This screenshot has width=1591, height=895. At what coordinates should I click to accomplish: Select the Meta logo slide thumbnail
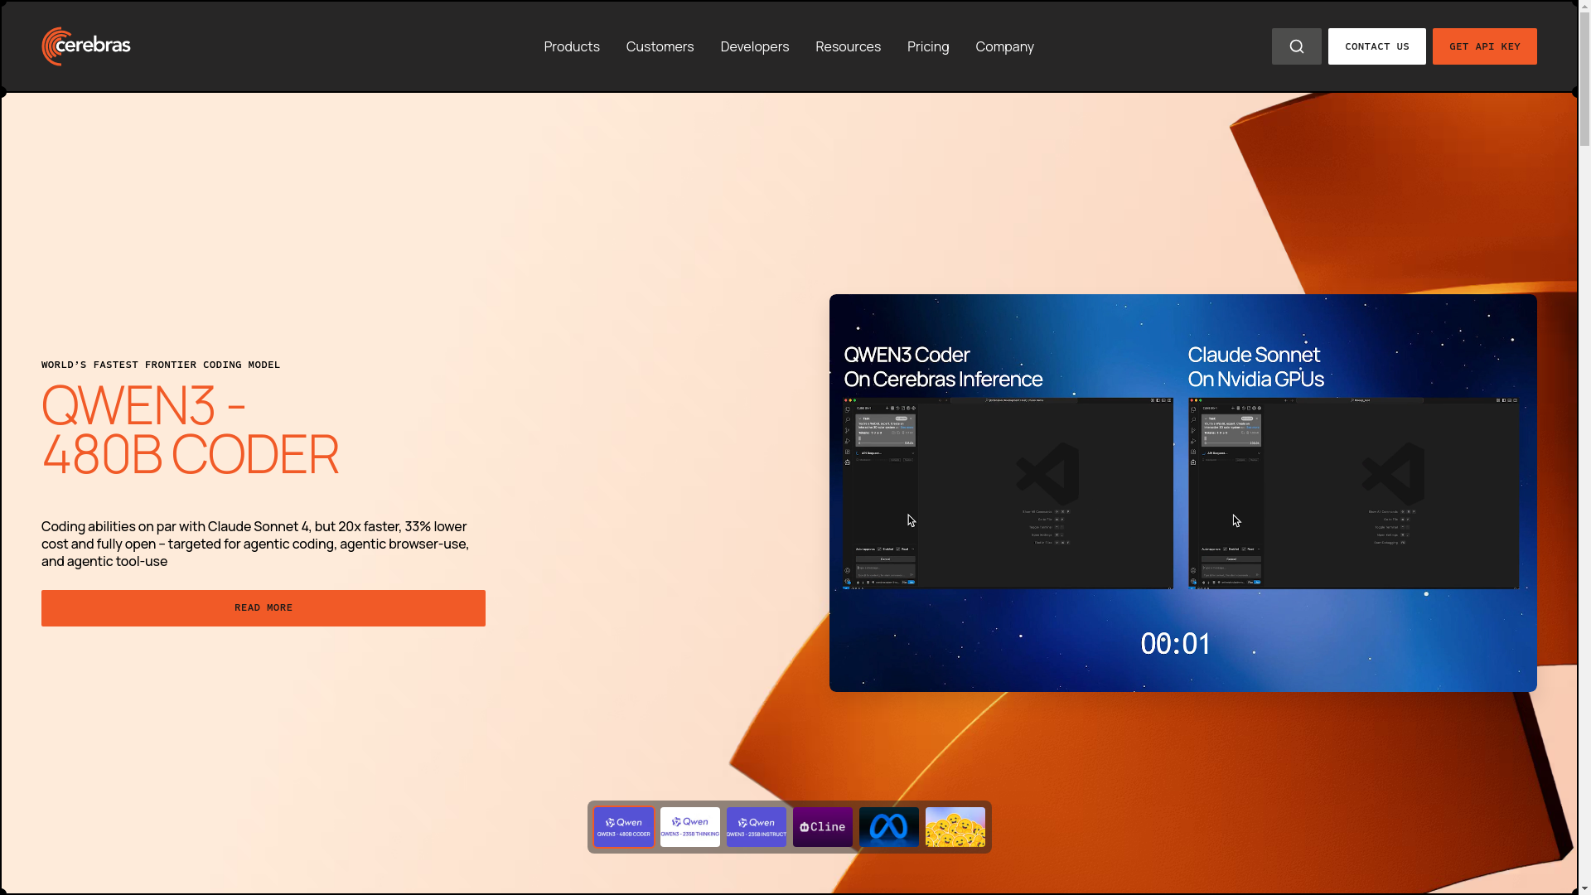[x=889, y=827]
